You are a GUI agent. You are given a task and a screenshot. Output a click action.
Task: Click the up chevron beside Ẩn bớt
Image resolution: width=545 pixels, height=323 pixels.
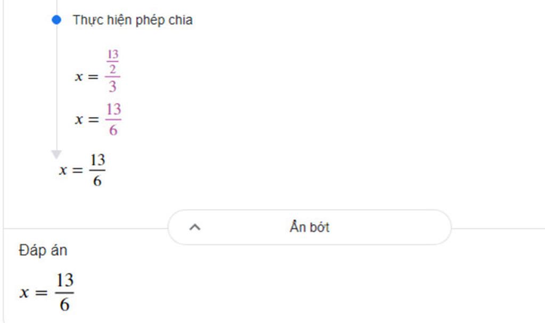[195, 227]
